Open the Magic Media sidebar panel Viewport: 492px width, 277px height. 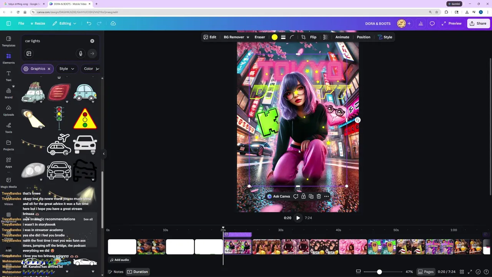pyautogui.click(x=8, y=182)
